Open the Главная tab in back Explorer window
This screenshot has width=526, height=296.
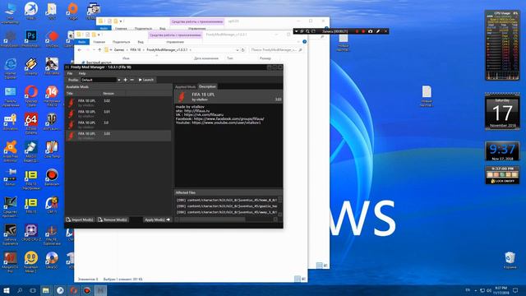tap(121, 29)
